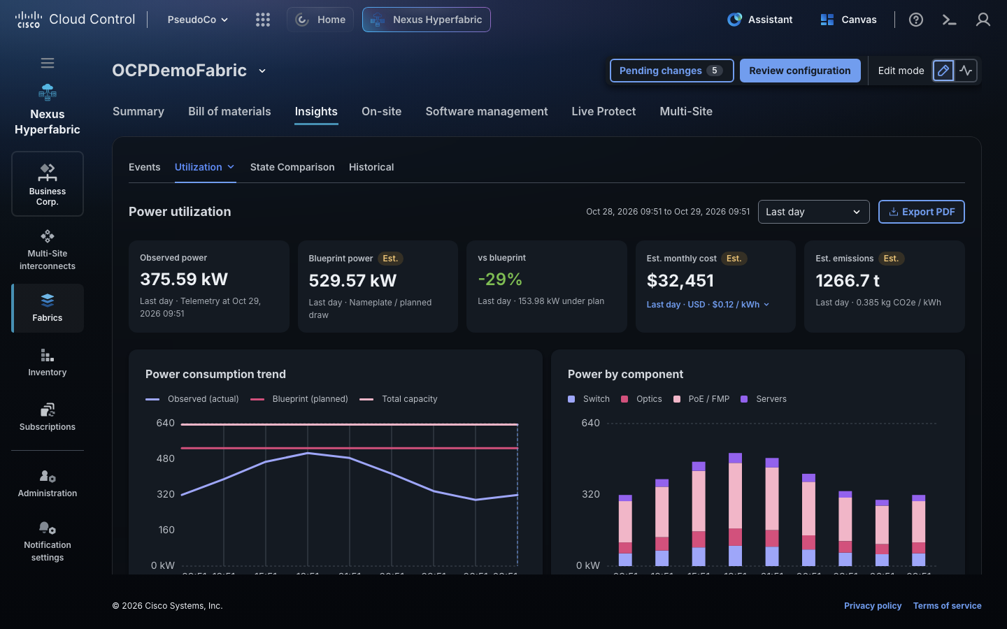Switch to the Bill of materials tab
The image size is (1007, 629).
[229, 111]
